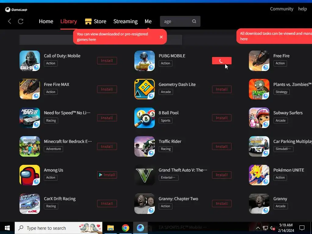Click the Pokémon UNITE title
Viewport: 312px width, 234px height.
click(x=289, y=170)
